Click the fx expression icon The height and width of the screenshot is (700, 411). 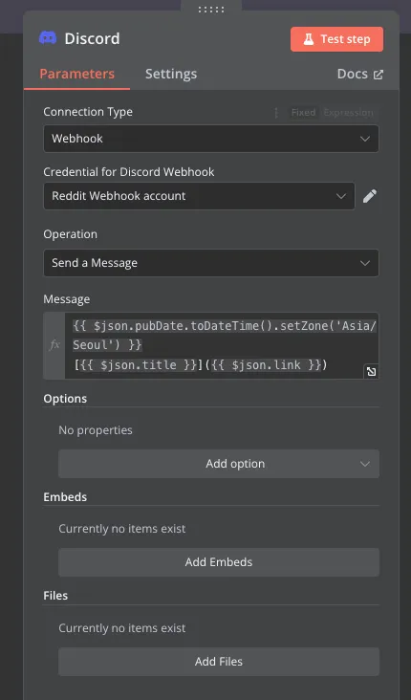(54, 345)
